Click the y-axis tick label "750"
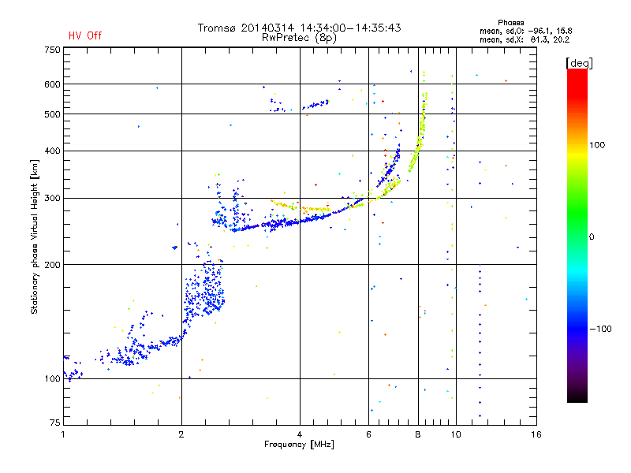The image size is (631, 473). pyautogui.click(x=52, y=50)
